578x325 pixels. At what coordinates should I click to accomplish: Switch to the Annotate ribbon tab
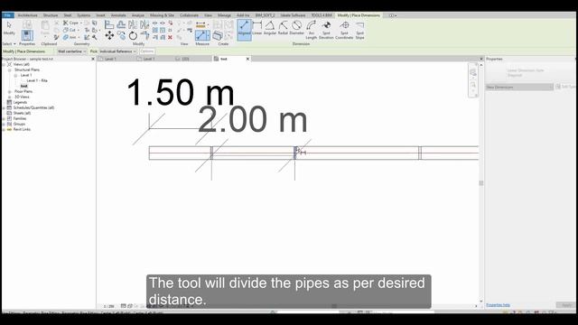coord(118,15)
